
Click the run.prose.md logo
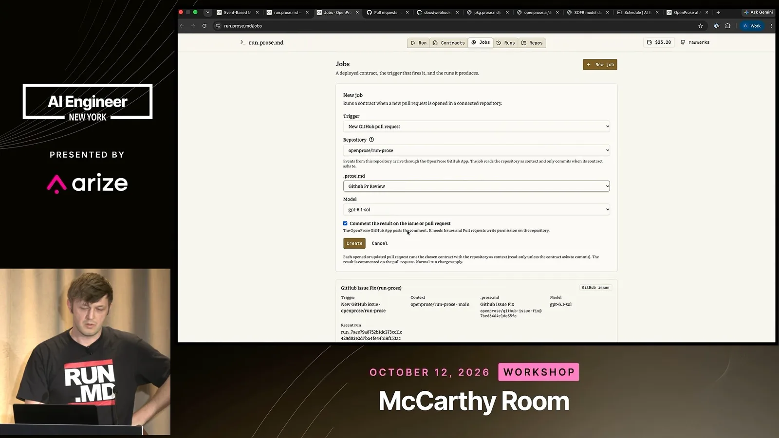[262, 43]
